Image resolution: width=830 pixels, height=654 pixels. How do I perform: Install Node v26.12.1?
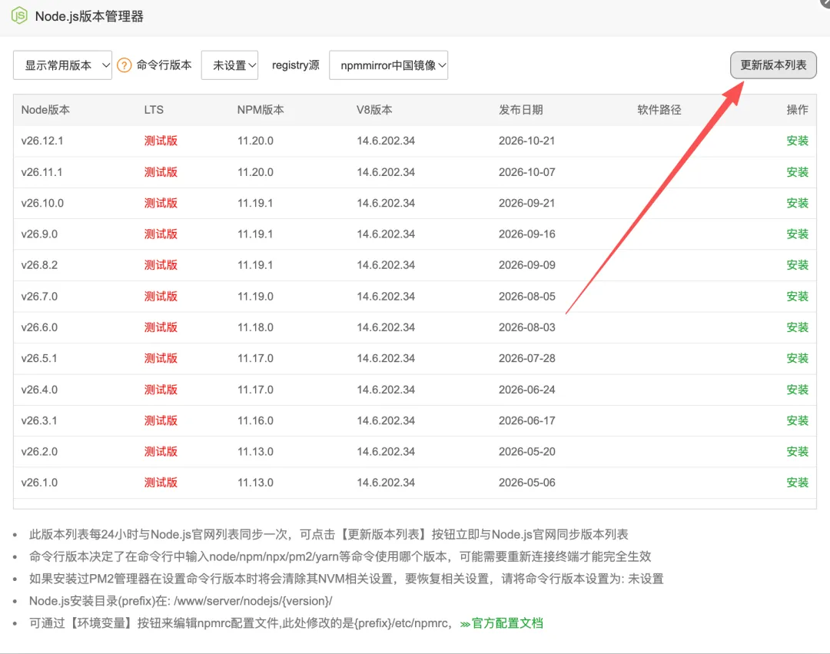point(797,141)
